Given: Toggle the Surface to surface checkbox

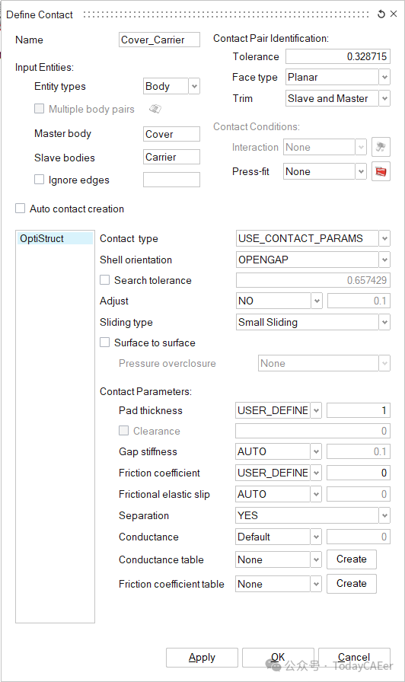Looking at the screenshot, I should pos(104,343).
